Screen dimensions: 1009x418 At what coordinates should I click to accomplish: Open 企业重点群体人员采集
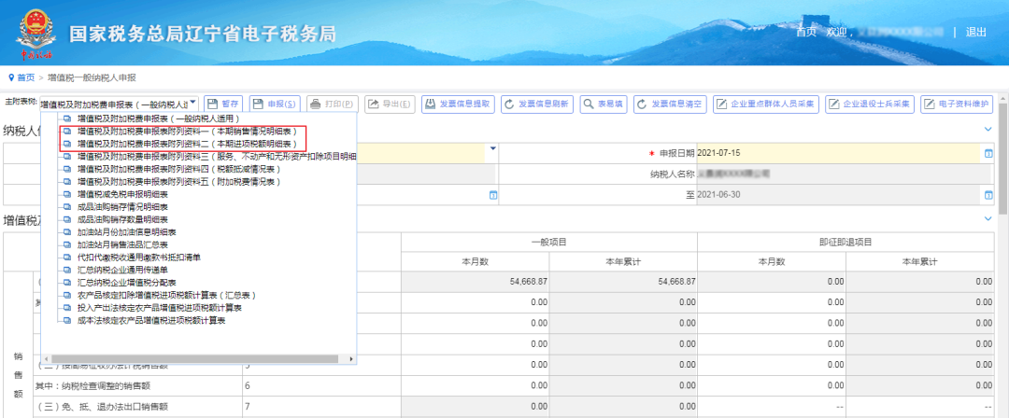coord(766,104)
